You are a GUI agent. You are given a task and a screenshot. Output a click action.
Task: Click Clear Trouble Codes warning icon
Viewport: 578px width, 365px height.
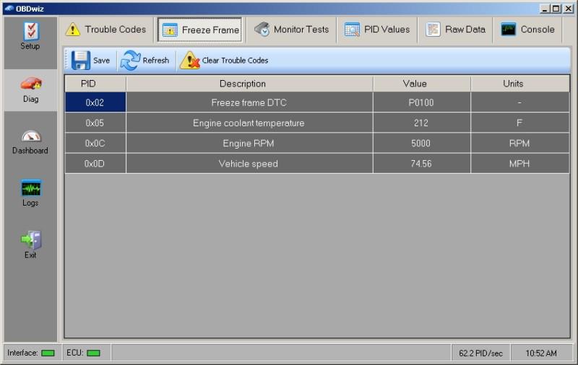coord(190,60)
